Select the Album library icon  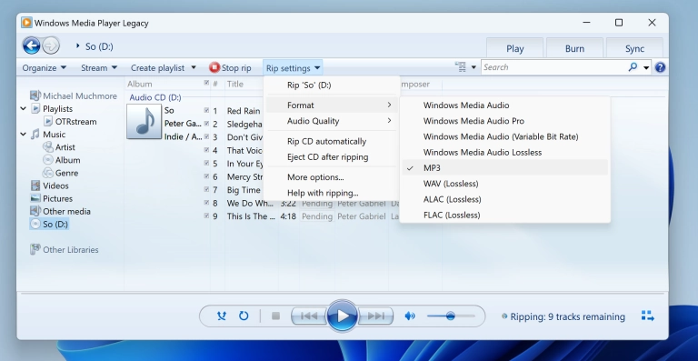[47, 160]
